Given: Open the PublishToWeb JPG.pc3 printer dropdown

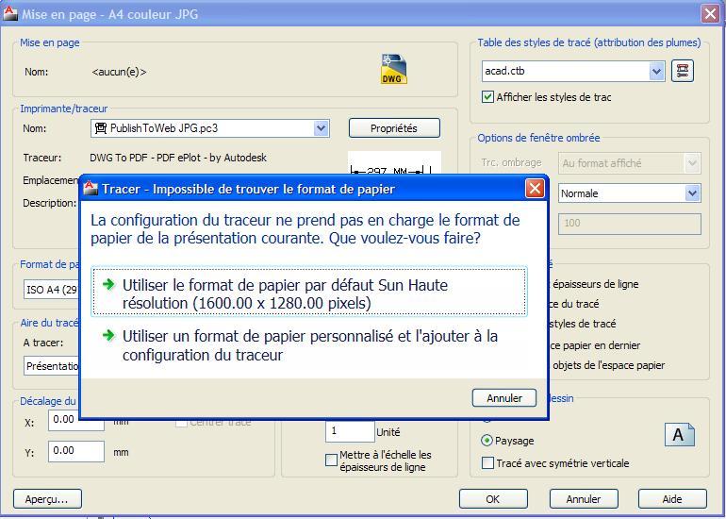Looking at the screenshot, I should pyautogui.click(x=321, y=128).
